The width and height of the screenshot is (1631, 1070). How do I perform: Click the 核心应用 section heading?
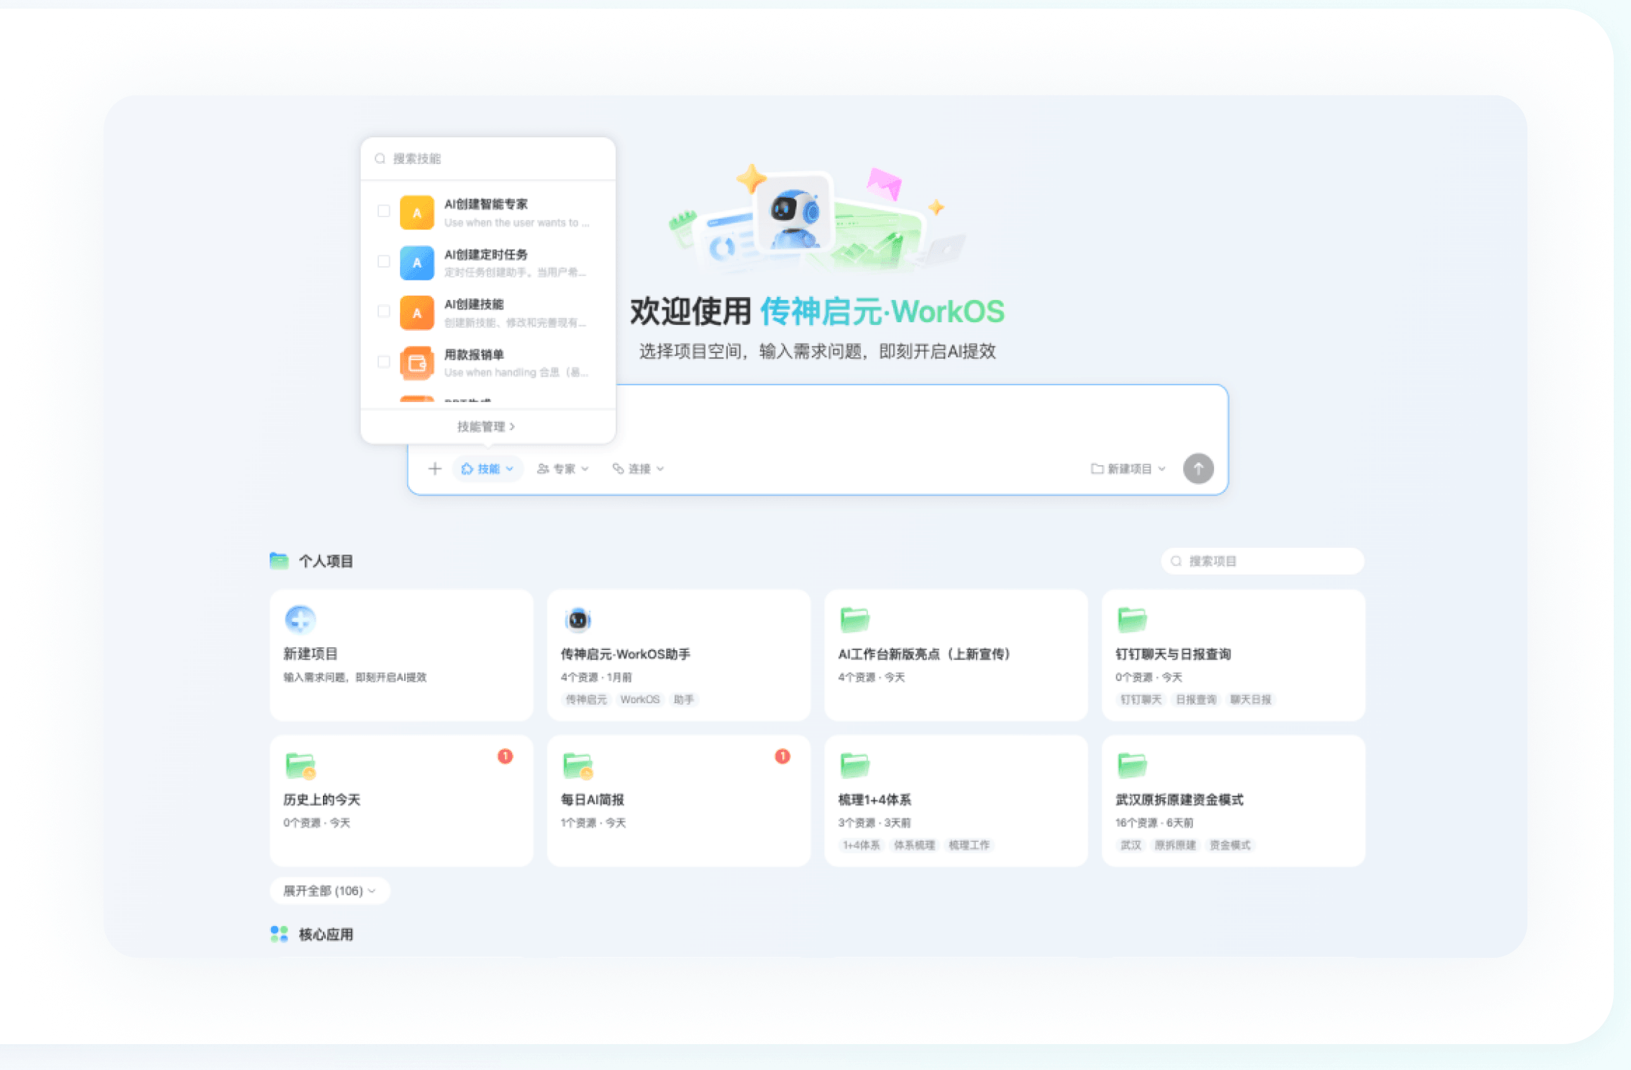click(326, 935)
